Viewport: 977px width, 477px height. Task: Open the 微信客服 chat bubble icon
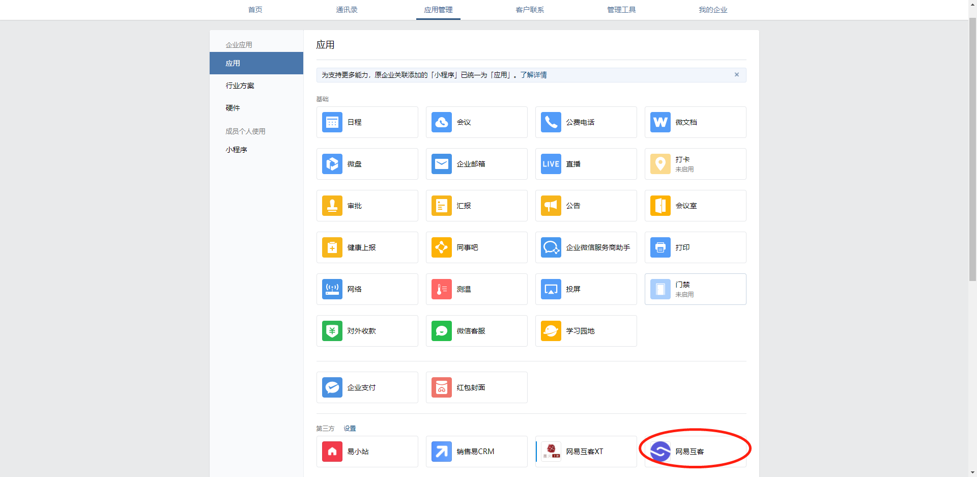click(441, 331)
